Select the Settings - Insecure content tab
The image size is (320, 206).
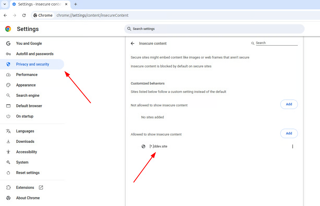40,4
